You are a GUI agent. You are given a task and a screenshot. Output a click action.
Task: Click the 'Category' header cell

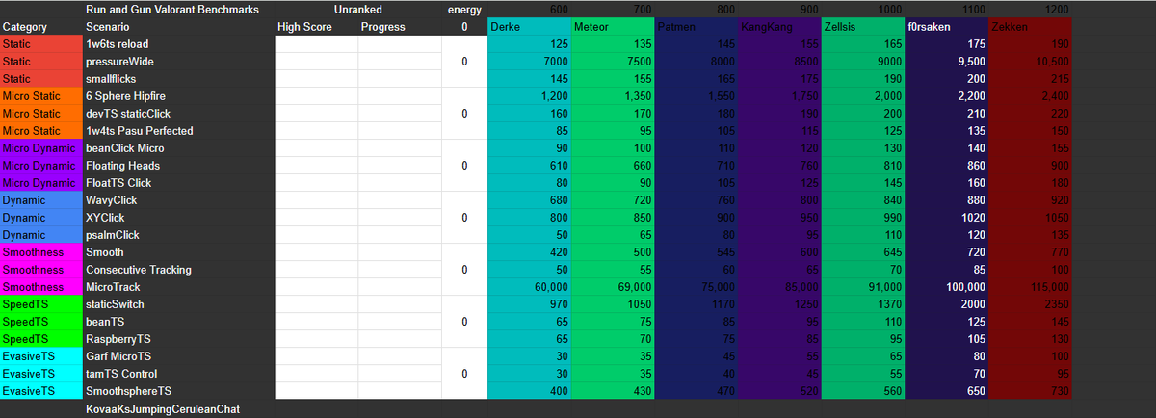pos(41,26)
